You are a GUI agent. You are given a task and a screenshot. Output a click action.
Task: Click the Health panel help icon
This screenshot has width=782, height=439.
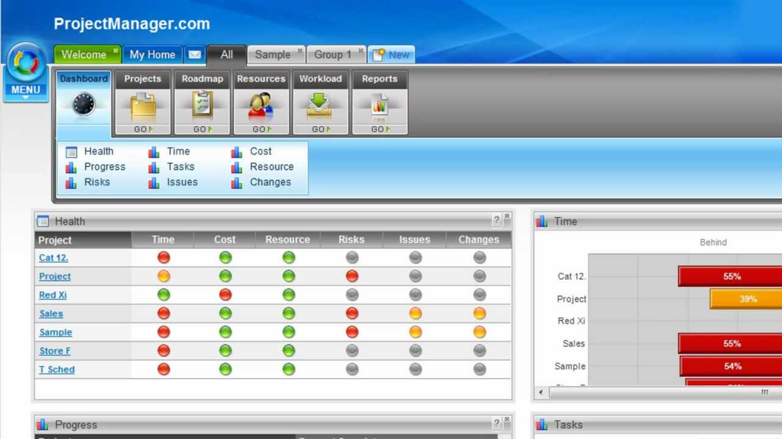click(x=497, y=220)
